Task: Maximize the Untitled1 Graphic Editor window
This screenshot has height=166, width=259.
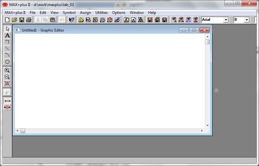Action: point(194,30)
